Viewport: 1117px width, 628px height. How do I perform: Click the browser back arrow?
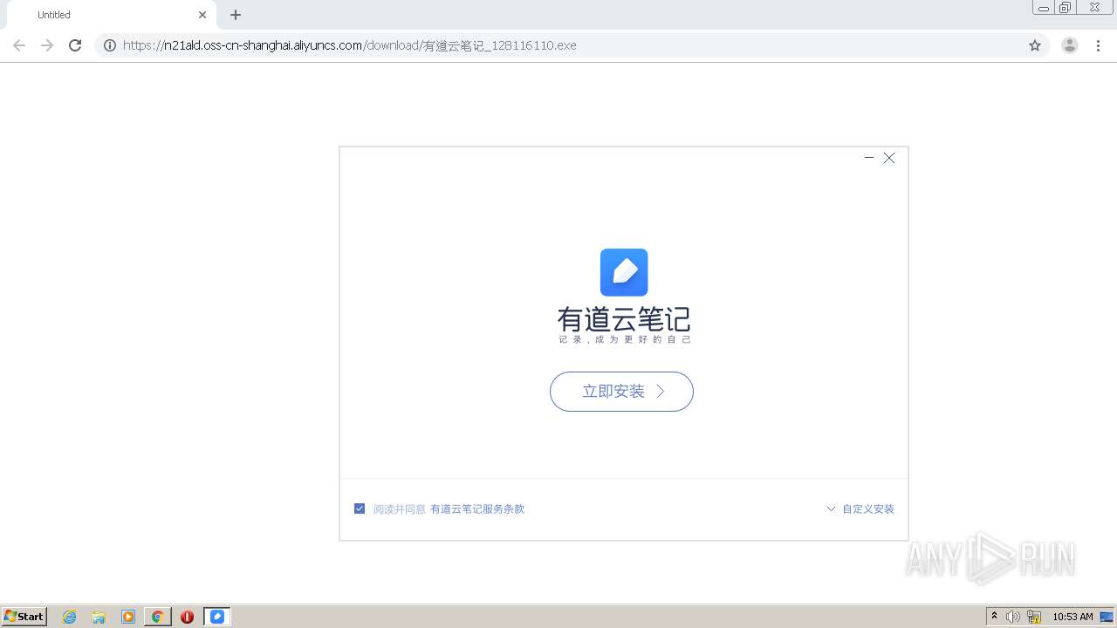pyautogui.click(x=19, y=45)
